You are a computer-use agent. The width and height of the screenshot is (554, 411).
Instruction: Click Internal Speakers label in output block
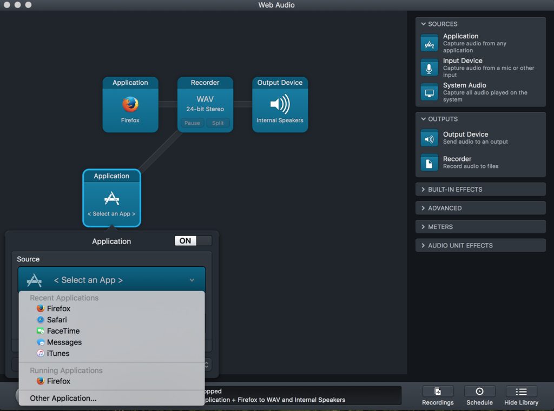[280, 120]
